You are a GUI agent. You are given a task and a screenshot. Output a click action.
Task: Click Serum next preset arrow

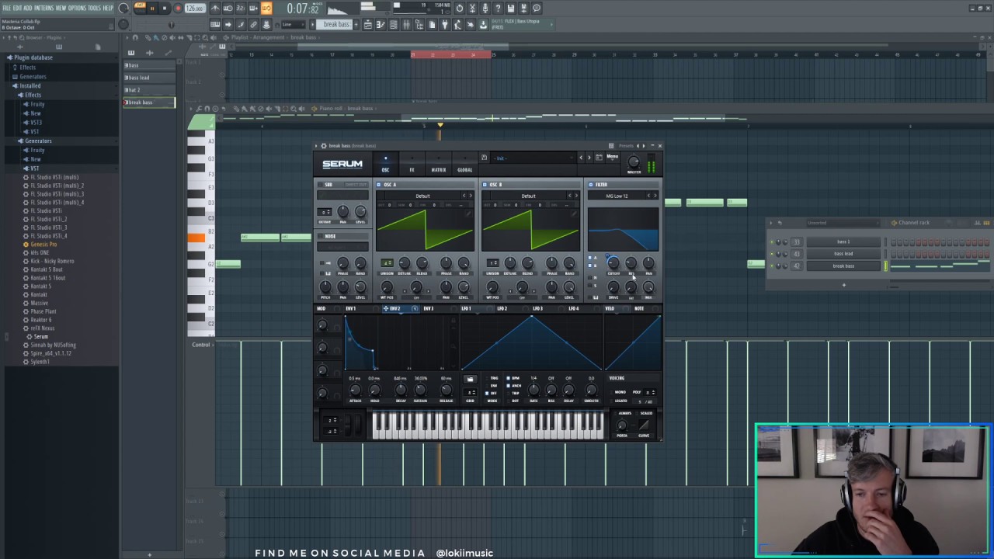(x=589, y=158)
